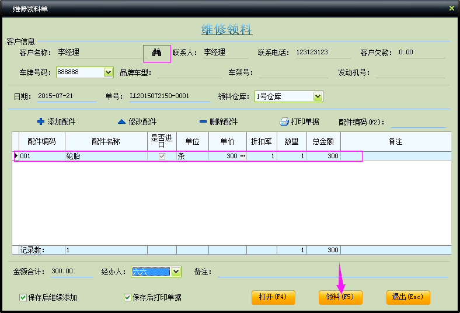Click the 总金额 cell in 轮胎 row
The width and height of the screenshot is (460, 313).
click(x=323, y=156)
